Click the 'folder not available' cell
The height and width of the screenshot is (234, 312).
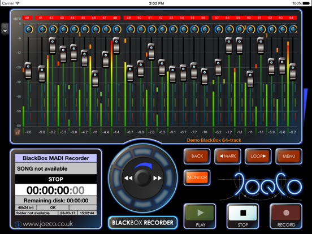(36, 213)
